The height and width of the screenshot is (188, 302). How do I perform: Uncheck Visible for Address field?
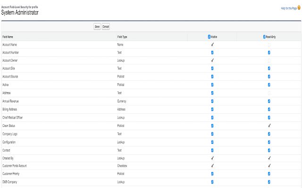pyautogui.click(x=212, y=93)
